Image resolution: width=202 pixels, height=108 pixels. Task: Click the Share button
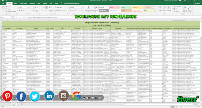click(x=197, y=4)
